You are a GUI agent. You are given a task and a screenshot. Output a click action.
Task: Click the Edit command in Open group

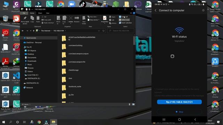coord(112,20)
